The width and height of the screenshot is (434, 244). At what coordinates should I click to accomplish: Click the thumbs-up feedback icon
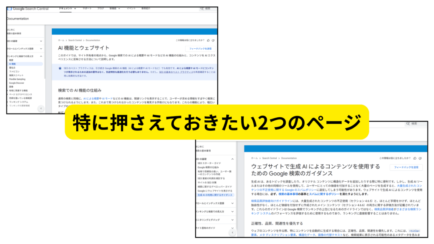coord(209,40)
